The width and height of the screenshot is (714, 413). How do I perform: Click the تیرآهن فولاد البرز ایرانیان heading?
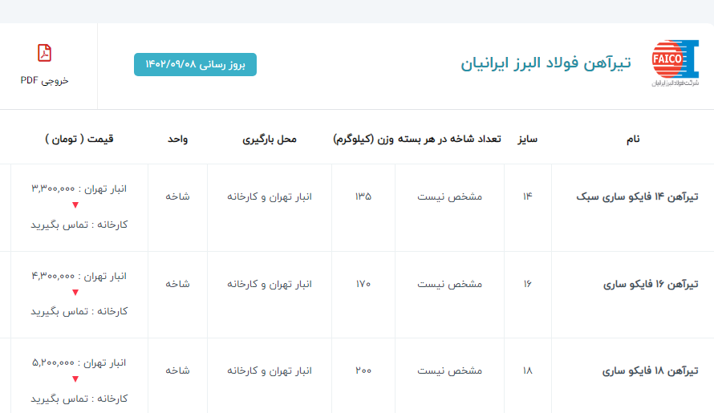tap(546, 63)
